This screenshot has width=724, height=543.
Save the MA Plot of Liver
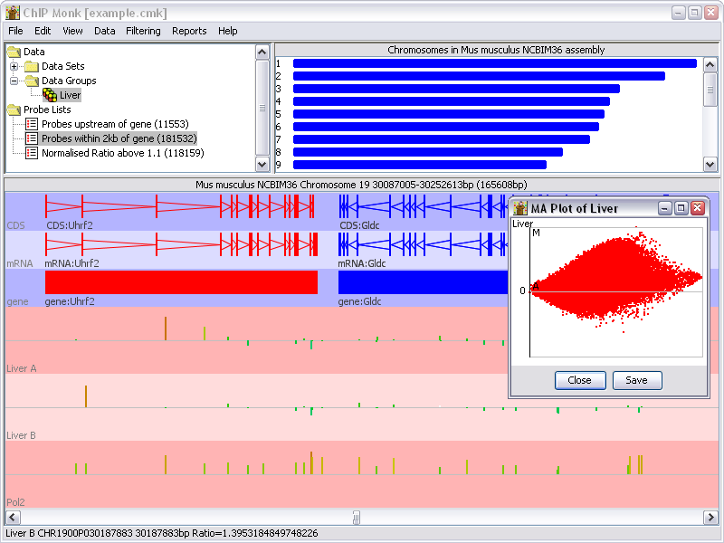637,380
